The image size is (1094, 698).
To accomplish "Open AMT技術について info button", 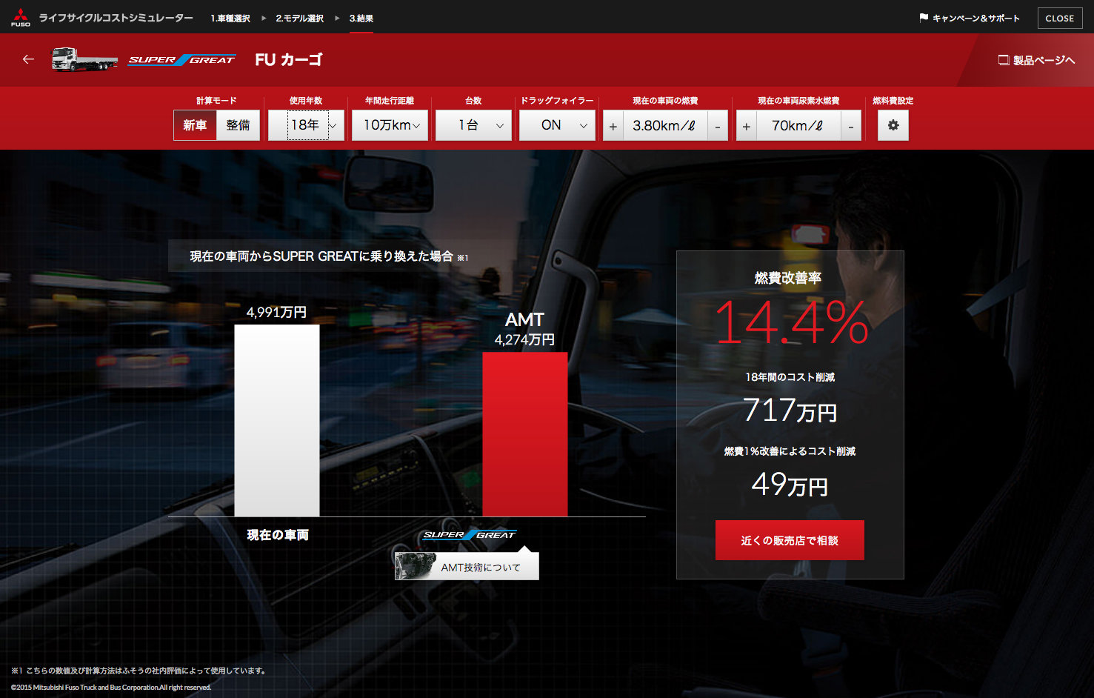I will tap(467, 567).
